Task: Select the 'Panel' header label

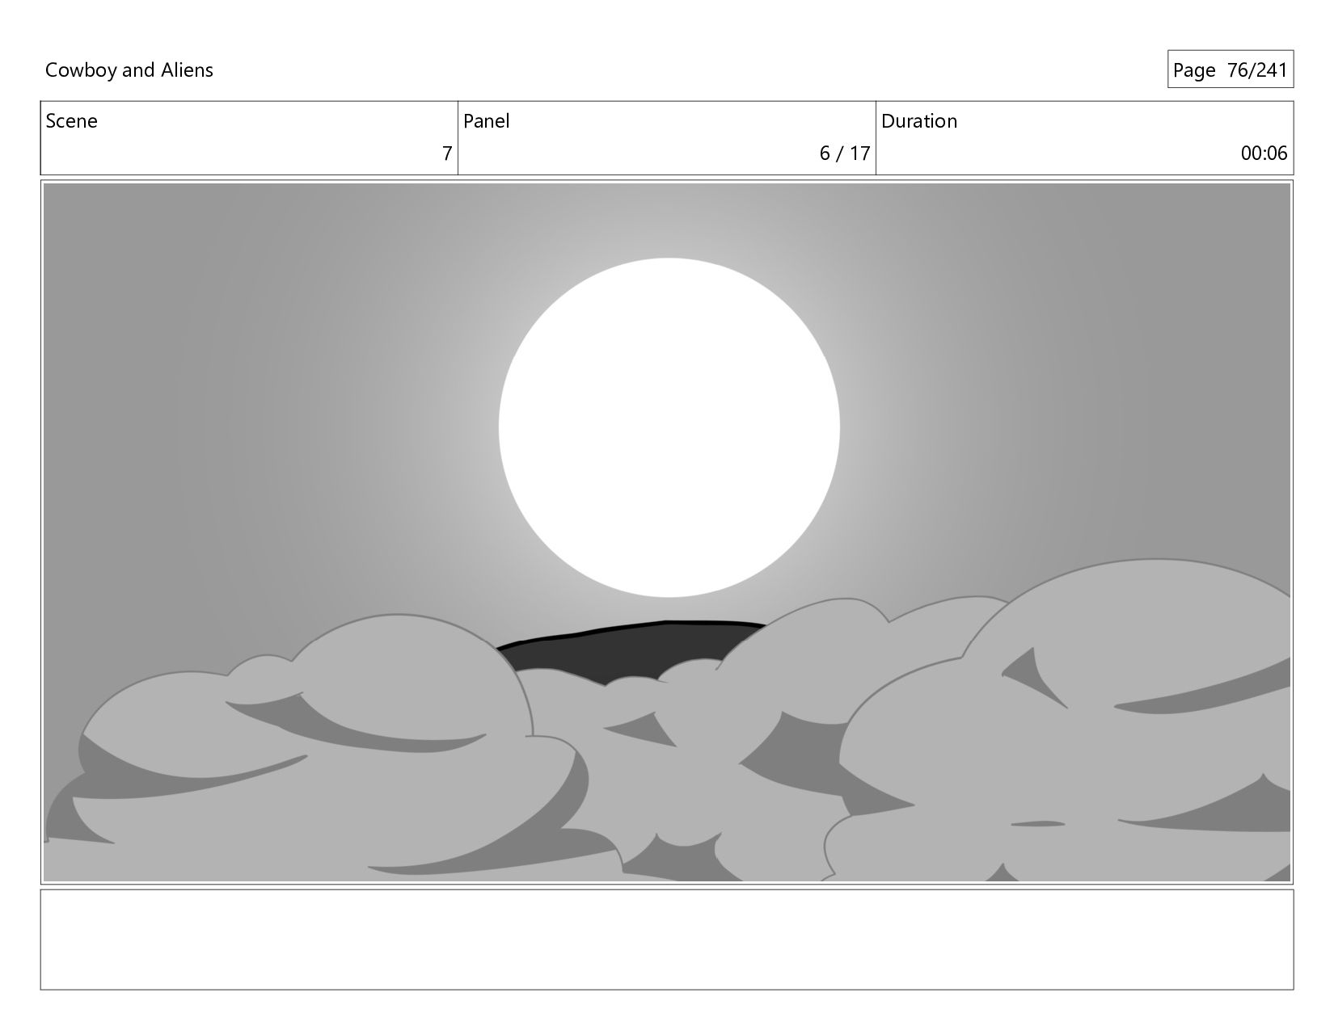Action: pyautogui.click(x=487, y=121)
